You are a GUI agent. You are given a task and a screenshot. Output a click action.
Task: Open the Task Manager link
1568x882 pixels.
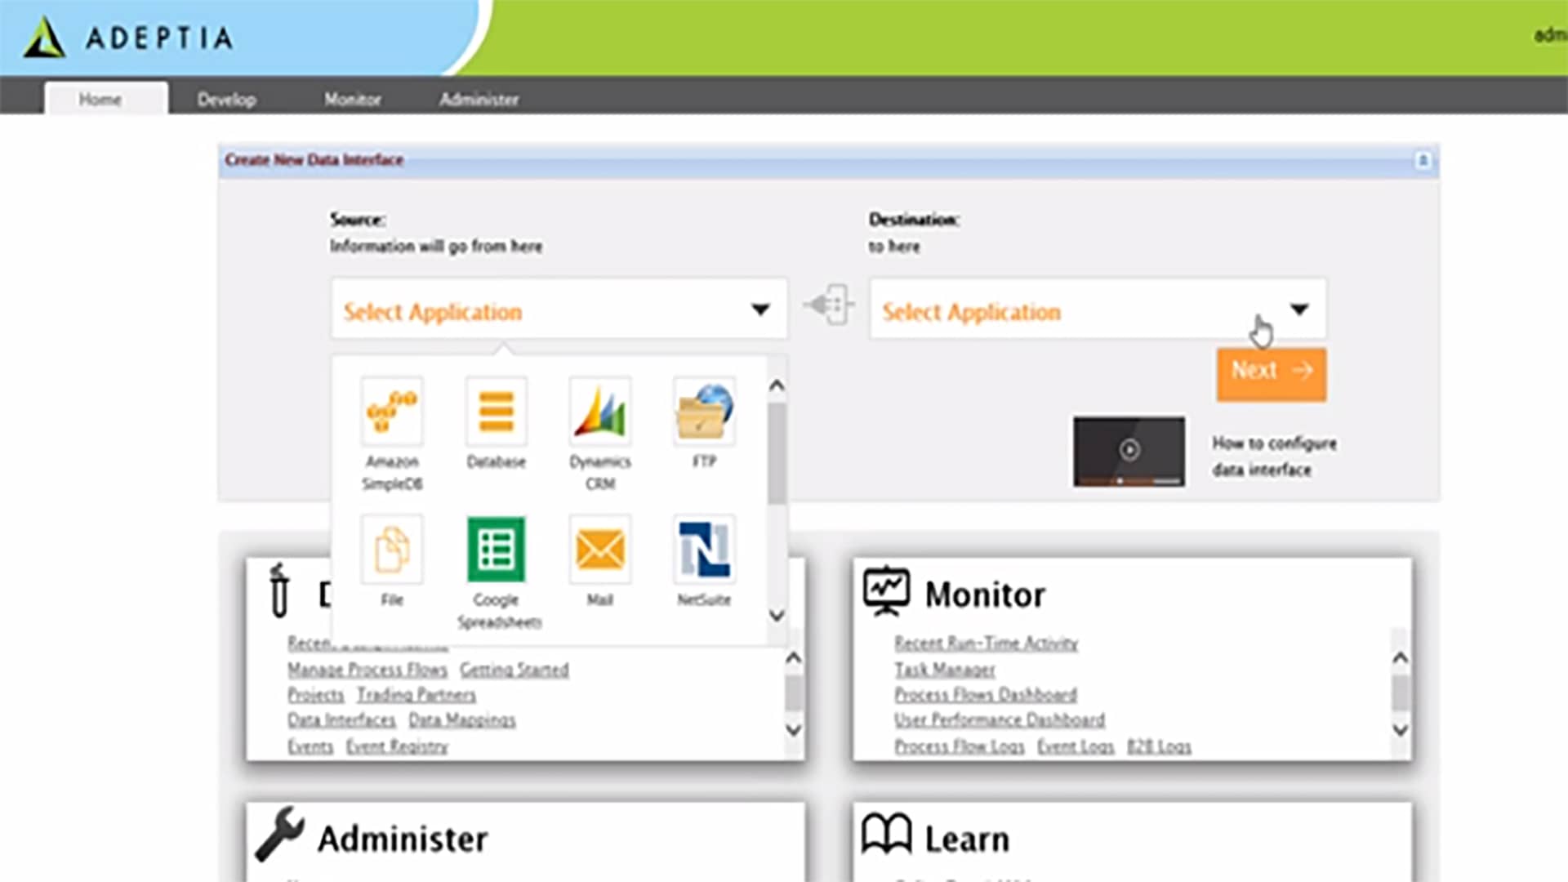(945, 670)
